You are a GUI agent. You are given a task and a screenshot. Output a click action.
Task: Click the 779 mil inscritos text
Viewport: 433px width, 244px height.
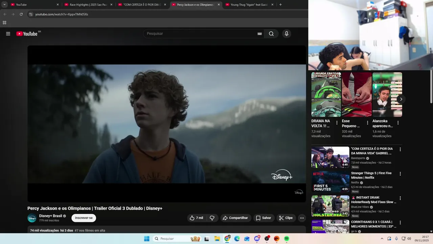[x=49, y=221]
